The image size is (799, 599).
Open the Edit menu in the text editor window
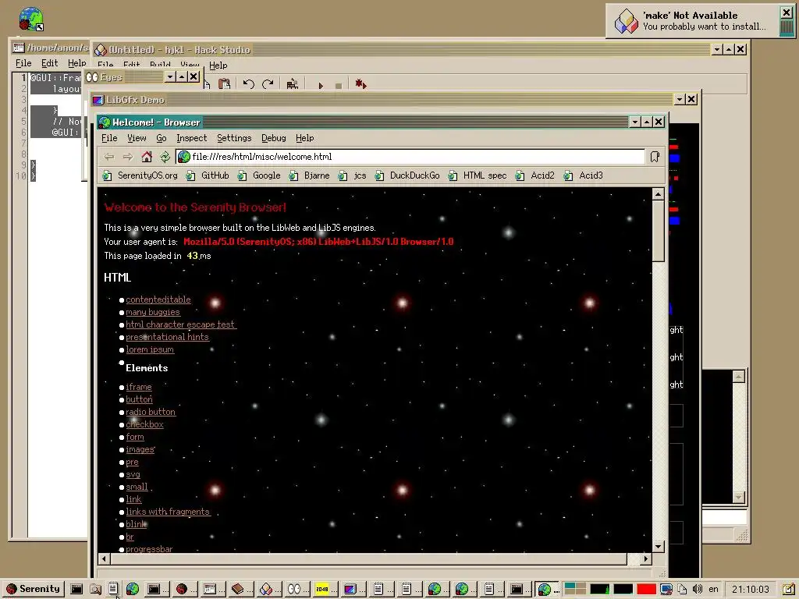pos(49,63)
